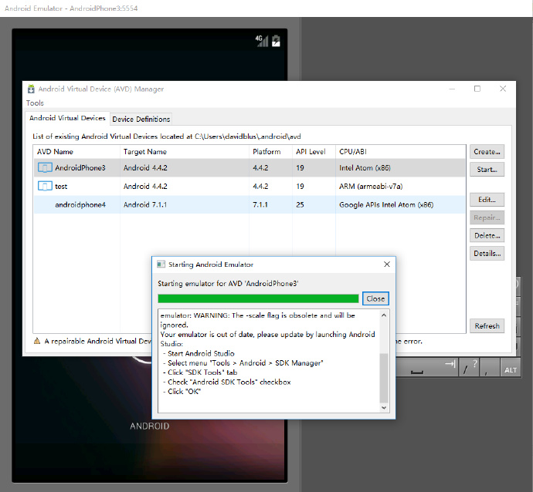Viewport: 533px width, 492px height.
Task: Click the battery icon in emulator status bar
Action: pyautogui.click(x=276, y=41)
